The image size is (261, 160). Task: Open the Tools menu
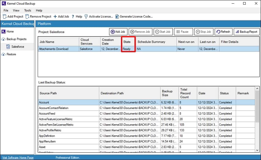click(x=28, y=10)
